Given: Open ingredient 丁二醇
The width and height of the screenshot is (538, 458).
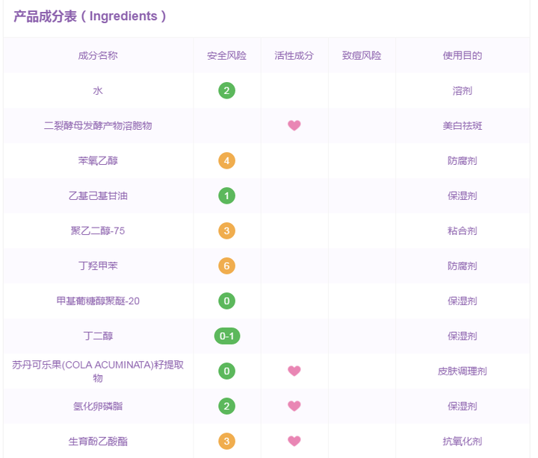Looking at the screenshot, I should coord(98,336).
